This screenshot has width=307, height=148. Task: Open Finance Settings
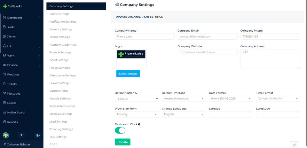(60, 52)
